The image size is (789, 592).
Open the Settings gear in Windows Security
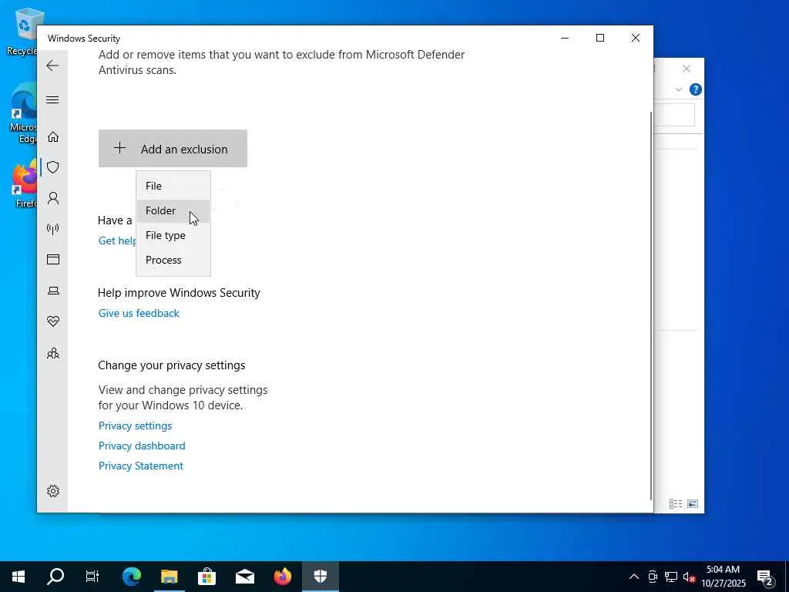pos(53,491)
